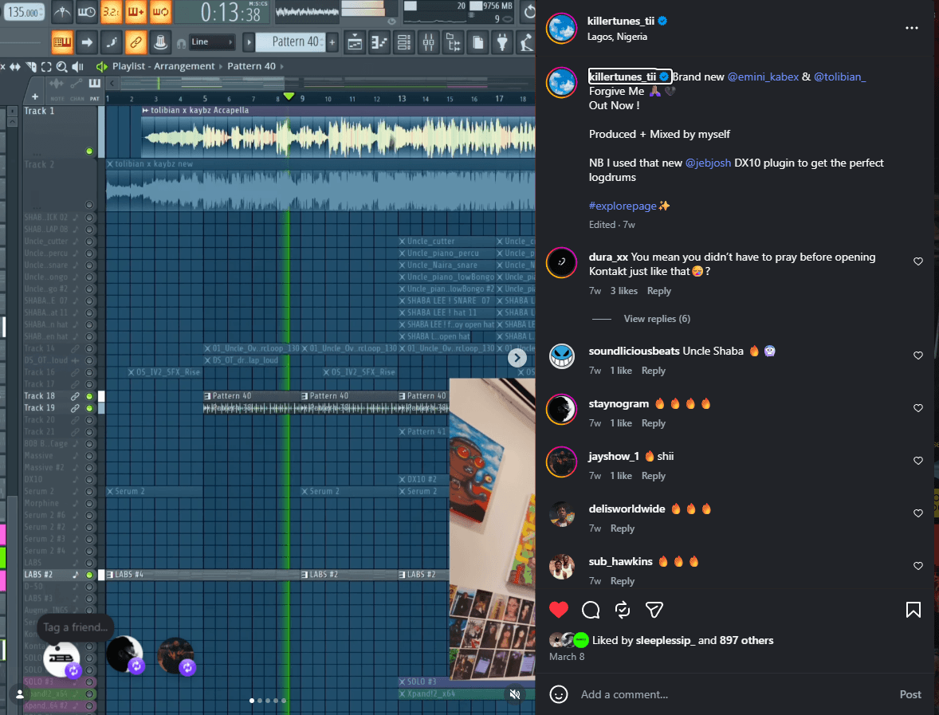Screen dimensions: 939x715
Task: Add new pattern with plus beside Pattern 40
Action: point(332,42)
